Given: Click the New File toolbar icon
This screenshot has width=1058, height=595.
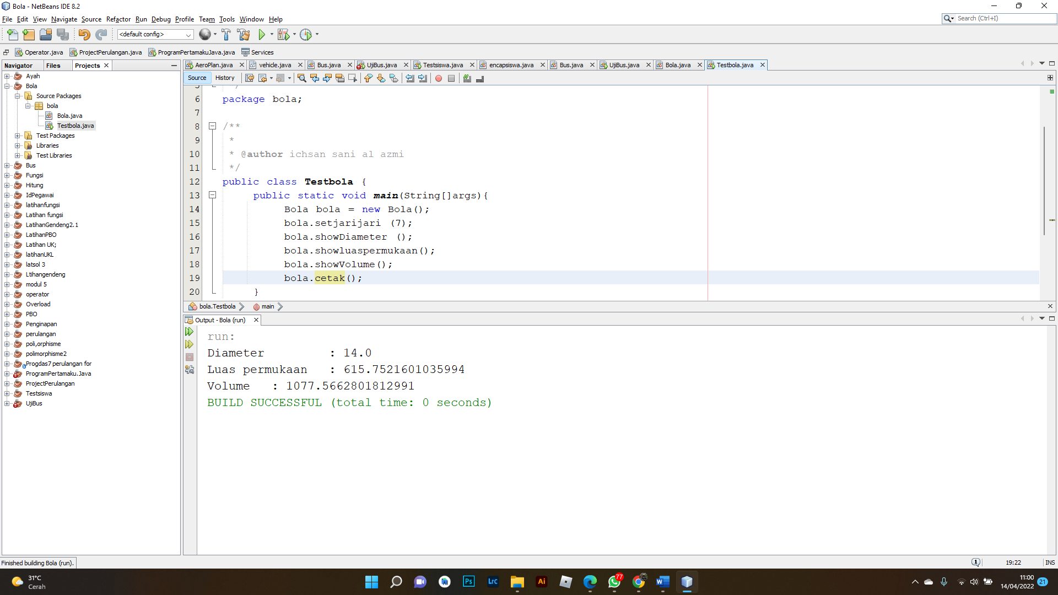Looking at the screenshot, I should coord(12,35).
